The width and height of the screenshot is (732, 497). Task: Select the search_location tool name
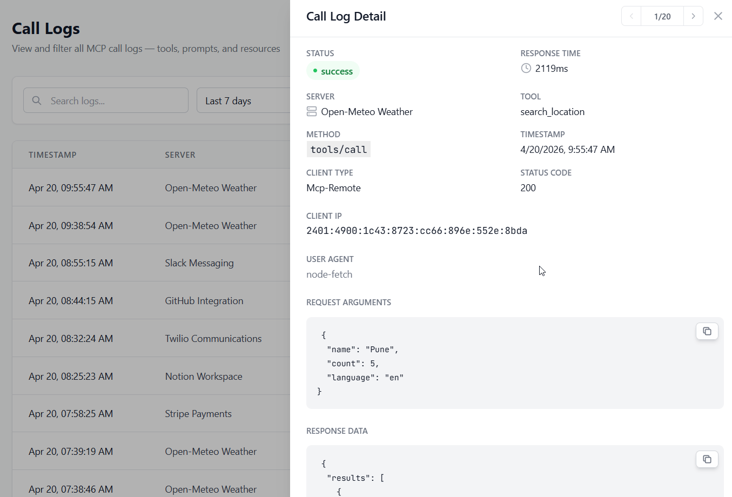pos(552,112)
